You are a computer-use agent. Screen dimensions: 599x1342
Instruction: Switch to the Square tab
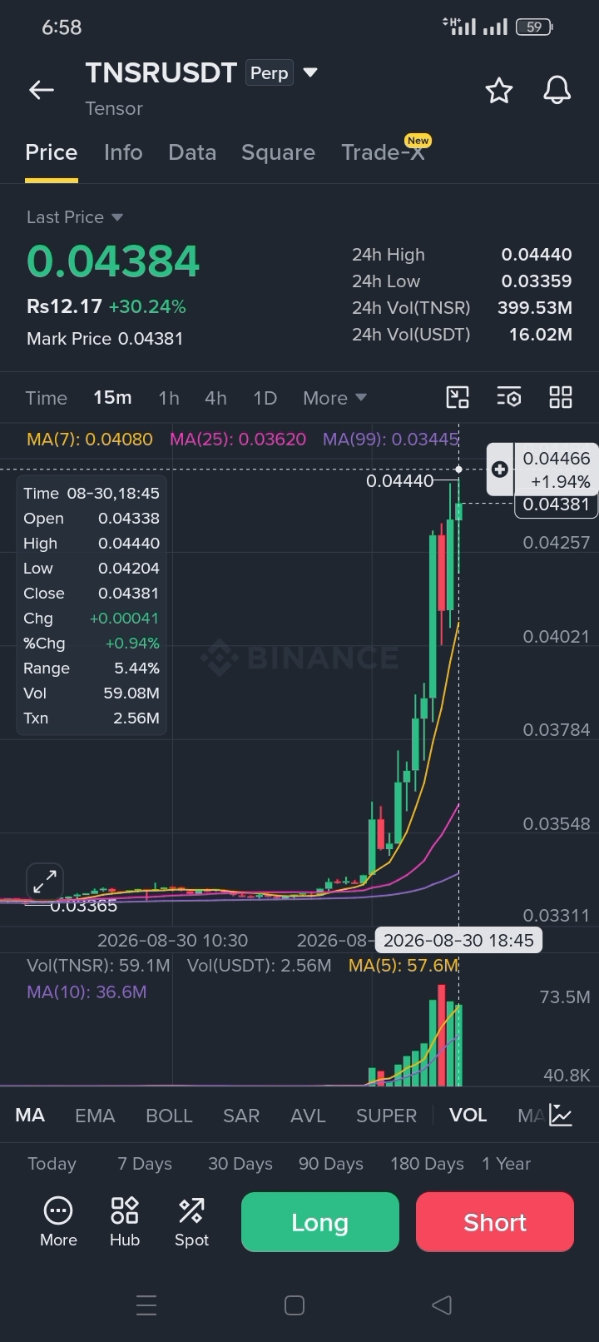coord(278,152)
